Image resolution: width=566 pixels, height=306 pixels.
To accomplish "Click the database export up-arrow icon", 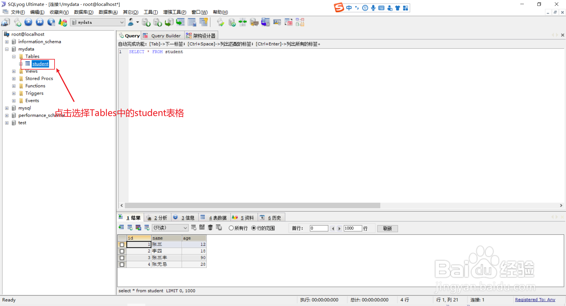I will click(x=158, y=22).
